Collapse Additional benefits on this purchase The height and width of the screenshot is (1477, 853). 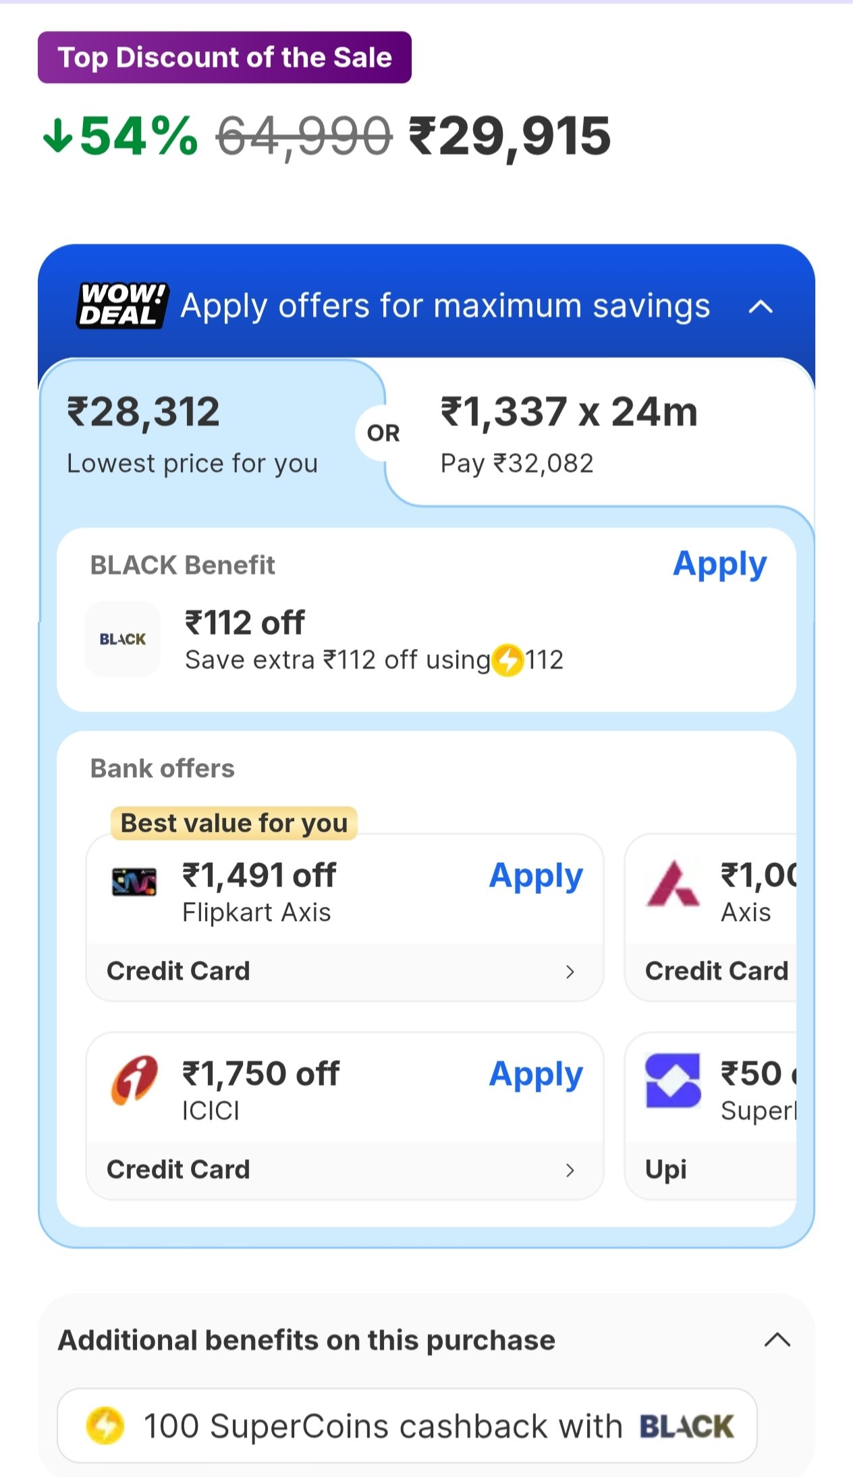coord(777,1339)
